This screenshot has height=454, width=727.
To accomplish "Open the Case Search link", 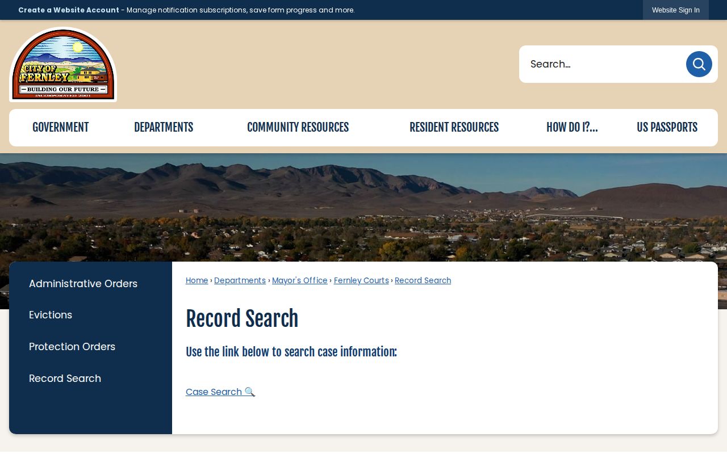I will 220,392.
